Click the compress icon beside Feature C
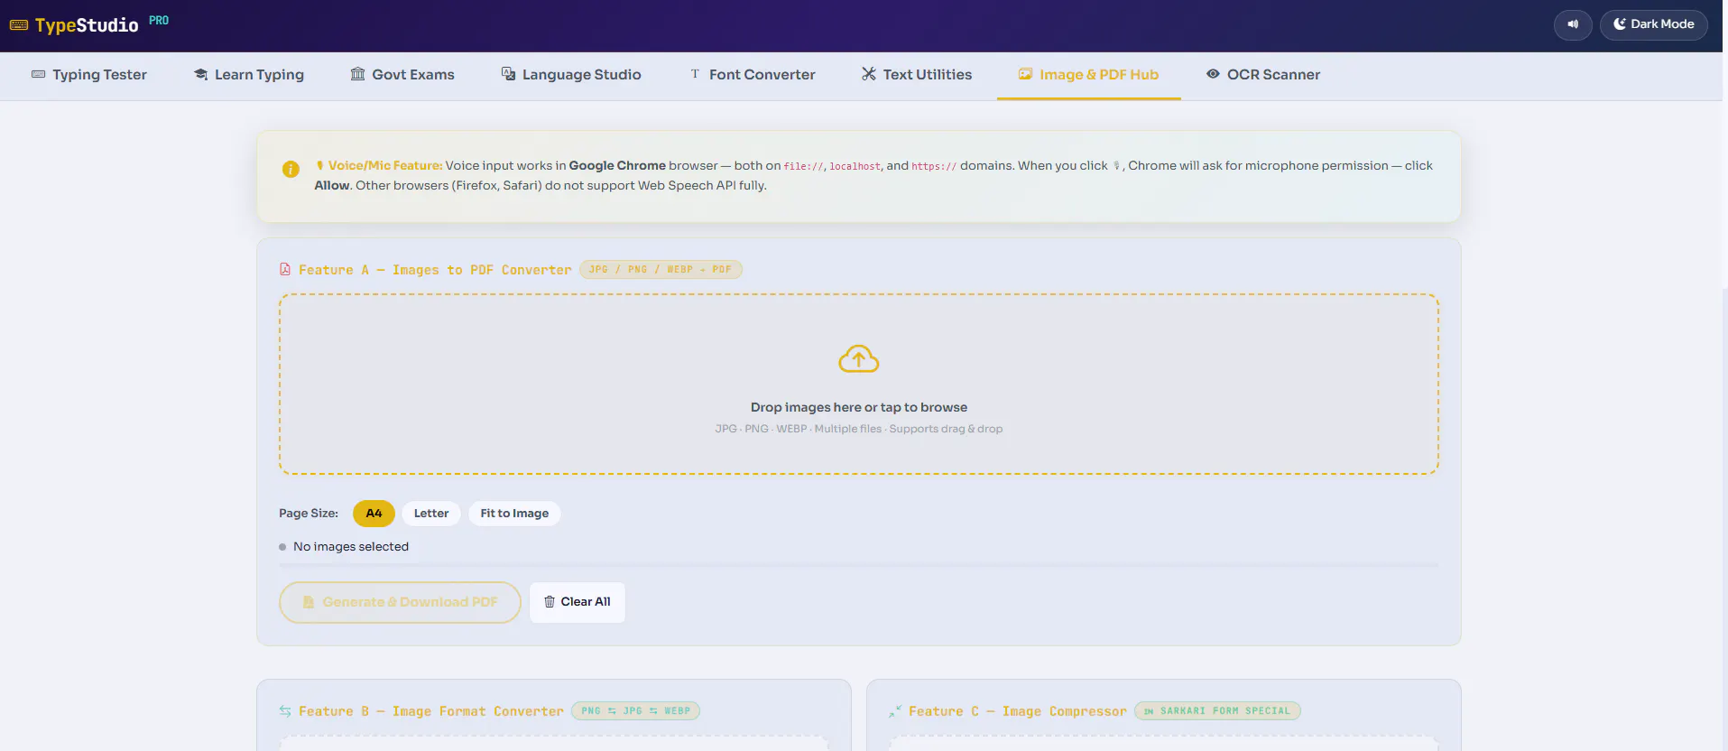The width and height of the screenshot is (1728, 751). point(895,711)
